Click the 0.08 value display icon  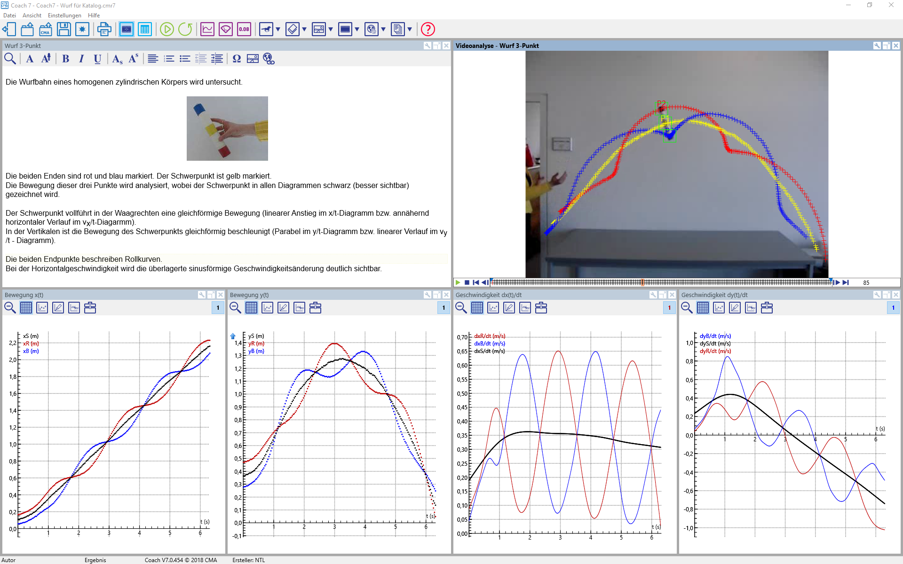[x=244, y=29]
